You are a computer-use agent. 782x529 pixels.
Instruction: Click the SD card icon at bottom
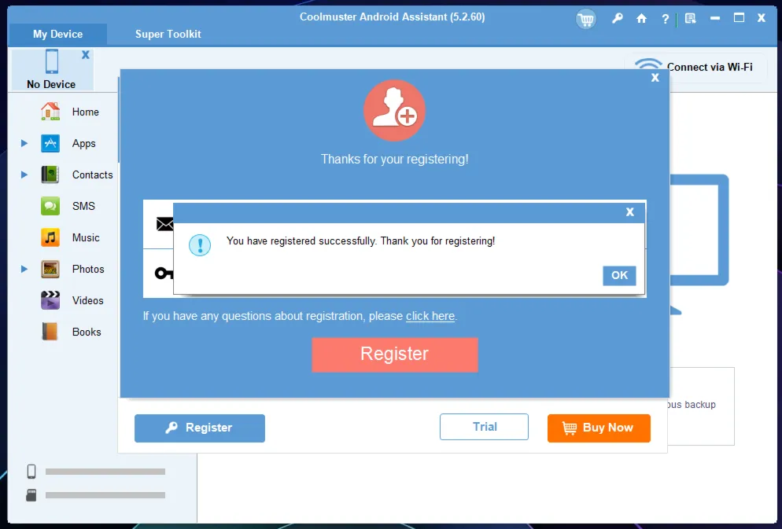click(31, 495)
